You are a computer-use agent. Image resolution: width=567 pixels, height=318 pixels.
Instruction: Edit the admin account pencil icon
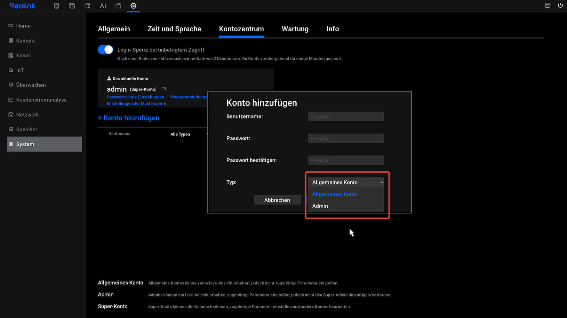[x=164, y=89]
